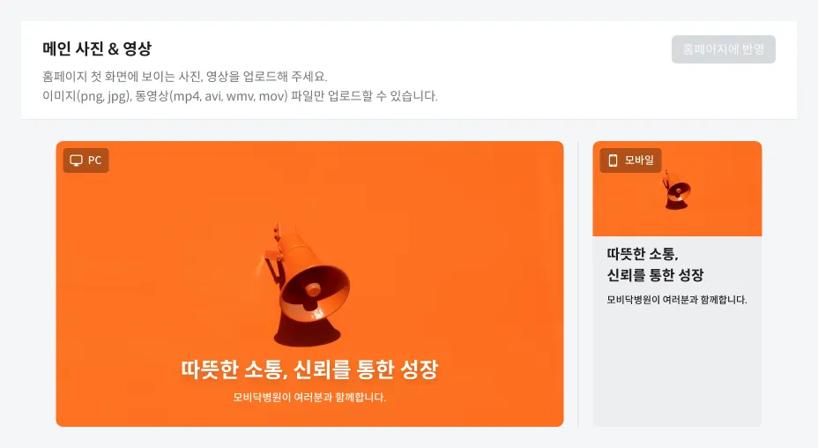Click the file format notice mentioning mp4, avi
The image size is (818, 448).
(x=240, y=96)
